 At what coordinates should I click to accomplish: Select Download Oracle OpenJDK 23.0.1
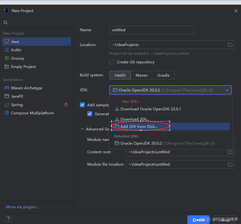[x=171, y=109]
